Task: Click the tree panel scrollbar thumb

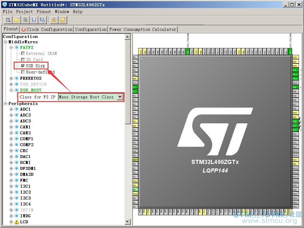Action: coord(127,82)
